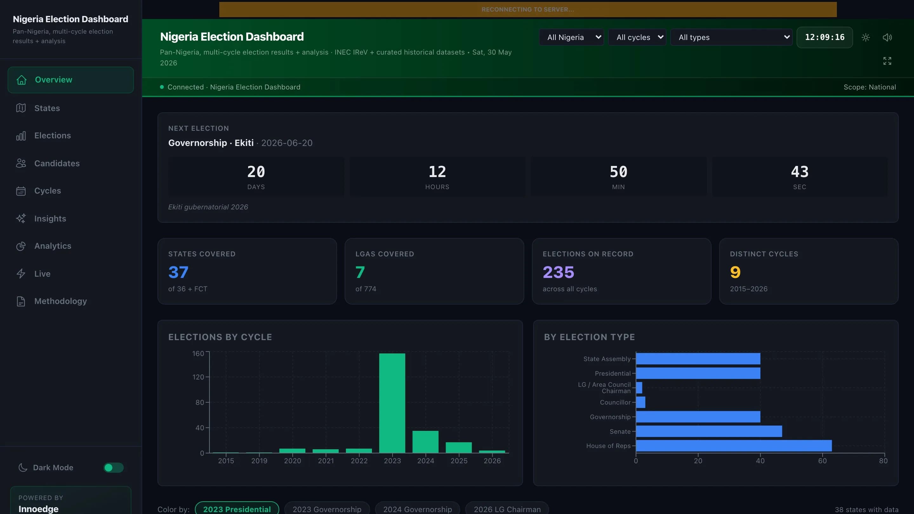Open the All types dropdown
Image resolution: width=914 pixels, height=514 pixels.
point(731,37)
